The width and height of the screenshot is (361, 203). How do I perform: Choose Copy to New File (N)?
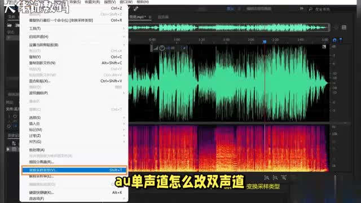click(74, 63)
